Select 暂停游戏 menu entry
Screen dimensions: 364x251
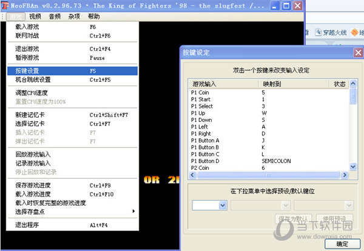coord(72,58)
